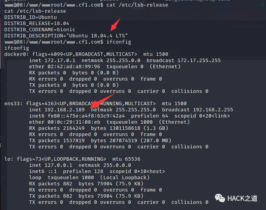This screenshot has height=210, width=266.
Task: Click the HACK之道 watermark text
Action: 242,198
